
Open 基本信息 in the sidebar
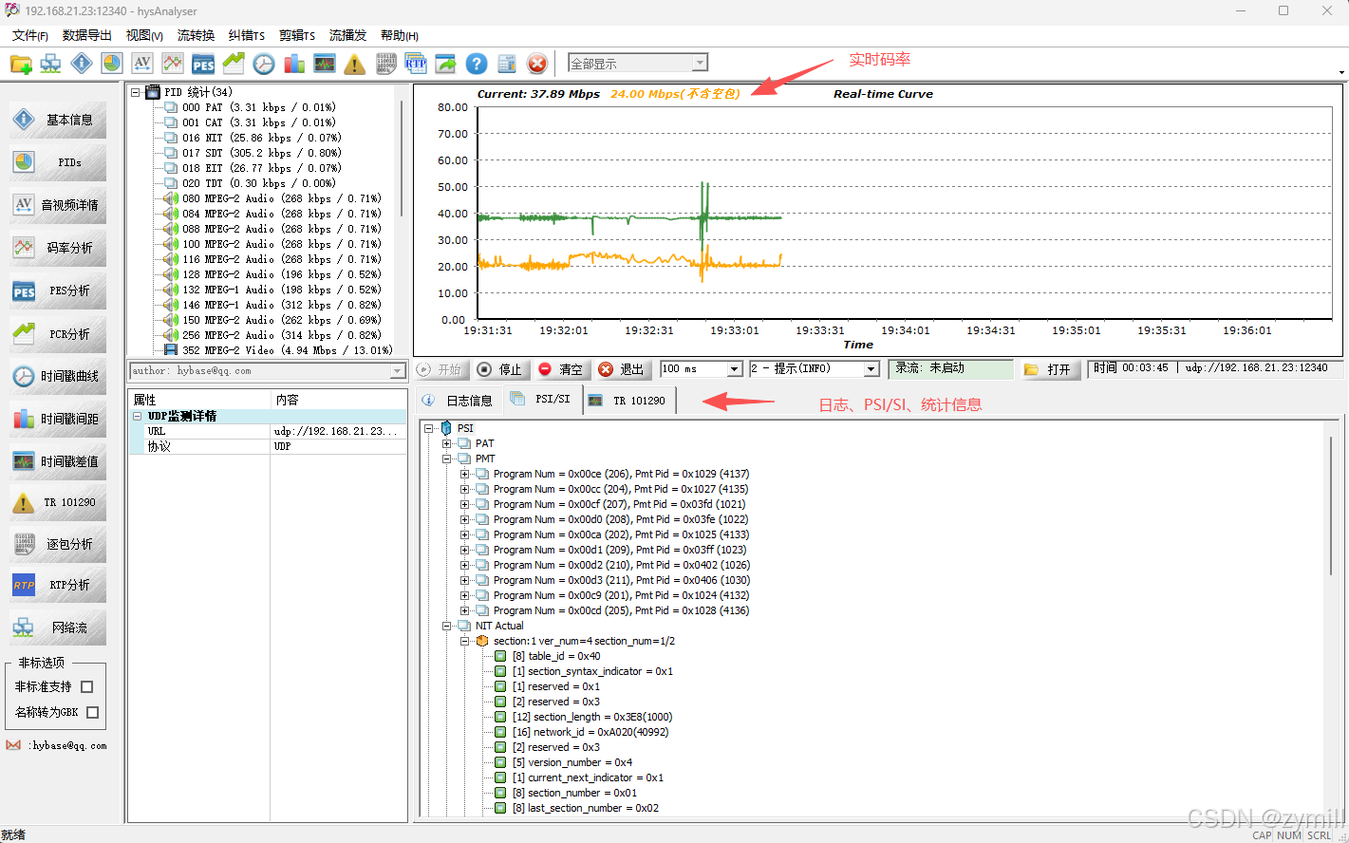pos(58,120)
